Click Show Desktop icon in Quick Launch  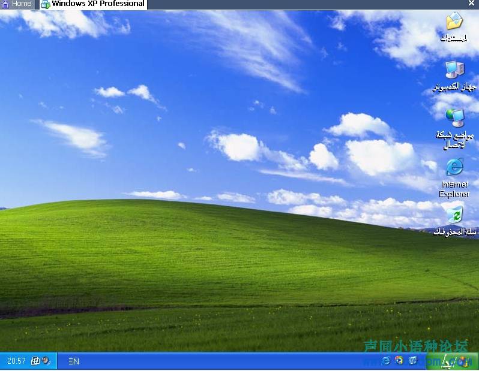coord(413,361)
